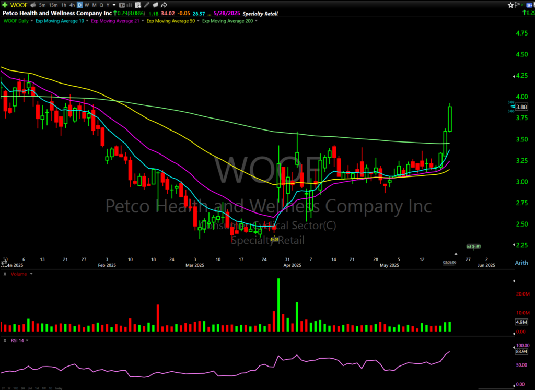This screenshot has width=535, height=390.
Task: Click the star favorite icon
Action: pos(510,5)
